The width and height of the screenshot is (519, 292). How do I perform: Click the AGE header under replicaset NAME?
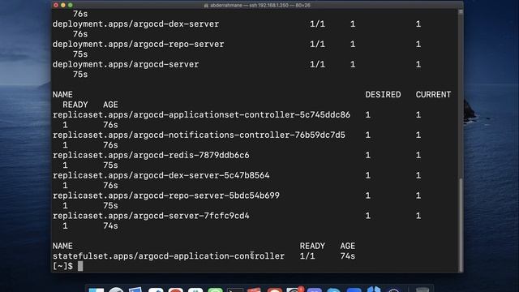(110, 105)
